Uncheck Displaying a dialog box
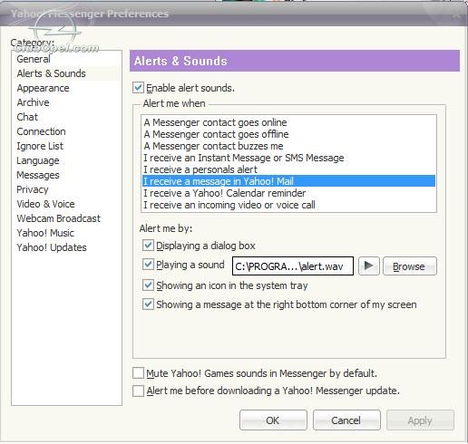The image size is (468, 444). 148,246
